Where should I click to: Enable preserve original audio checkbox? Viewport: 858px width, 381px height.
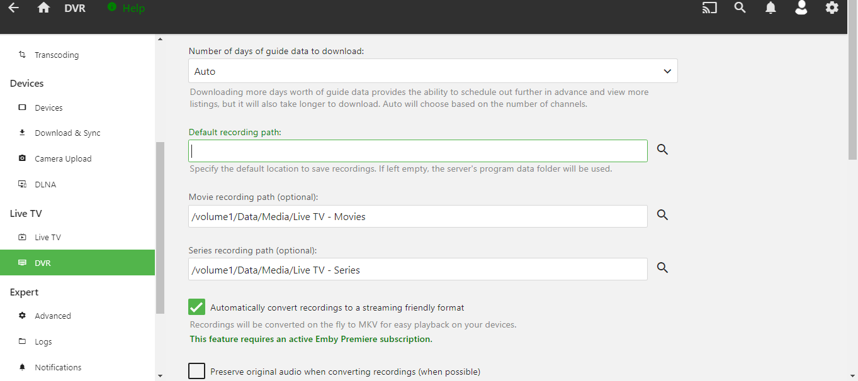pos(197,371)
